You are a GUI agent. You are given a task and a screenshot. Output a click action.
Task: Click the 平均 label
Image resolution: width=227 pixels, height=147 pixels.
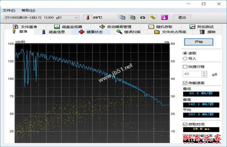[x=187, y=110]
